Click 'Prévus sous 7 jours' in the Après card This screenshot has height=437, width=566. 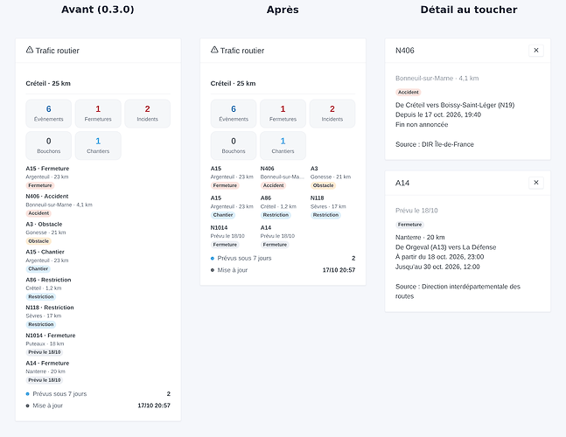pos(244,258)
